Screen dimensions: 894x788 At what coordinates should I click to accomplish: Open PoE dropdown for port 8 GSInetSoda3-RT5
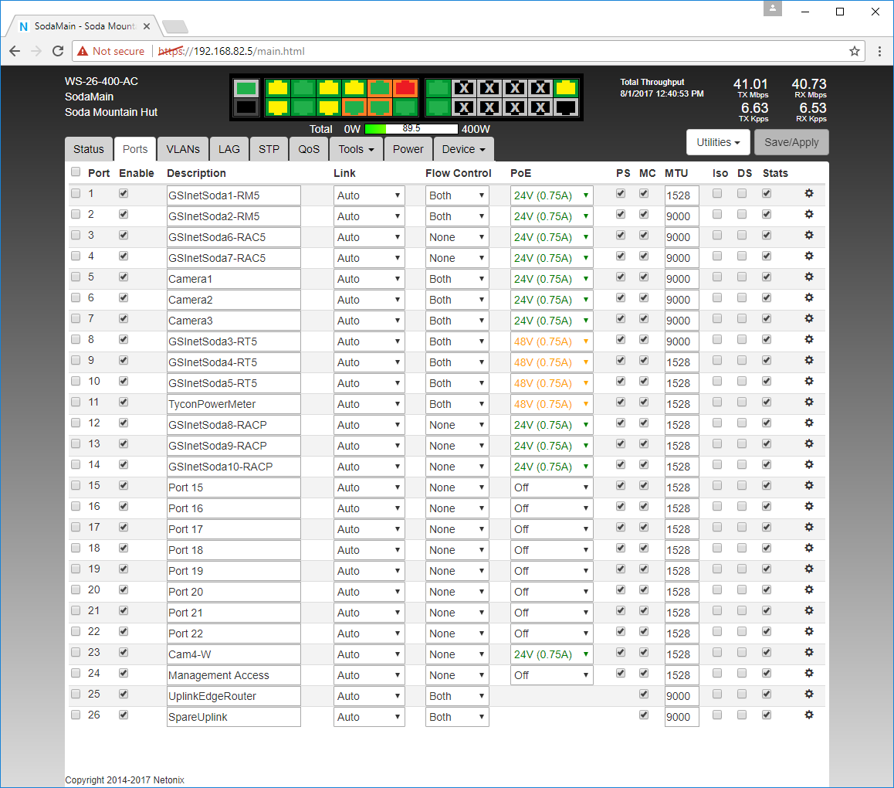551,341
